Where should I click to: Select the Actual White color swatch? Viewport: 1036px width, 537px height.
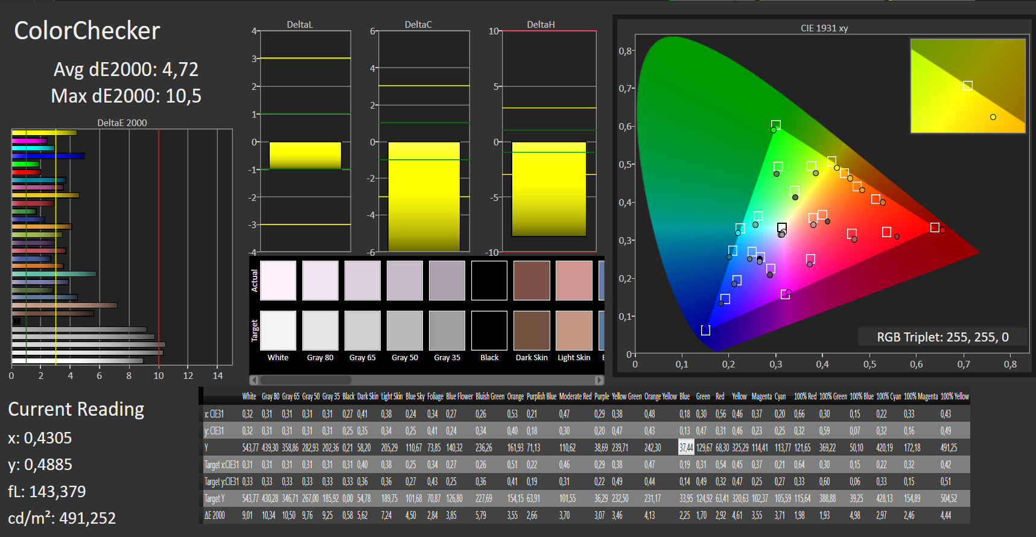278,281
